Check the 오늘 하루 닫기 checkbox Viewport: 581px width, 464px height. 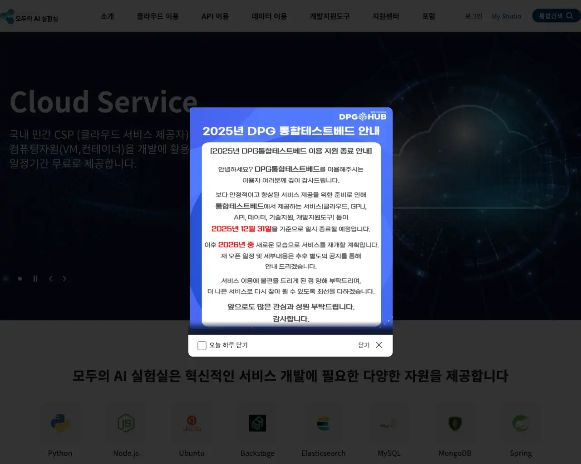202,345
